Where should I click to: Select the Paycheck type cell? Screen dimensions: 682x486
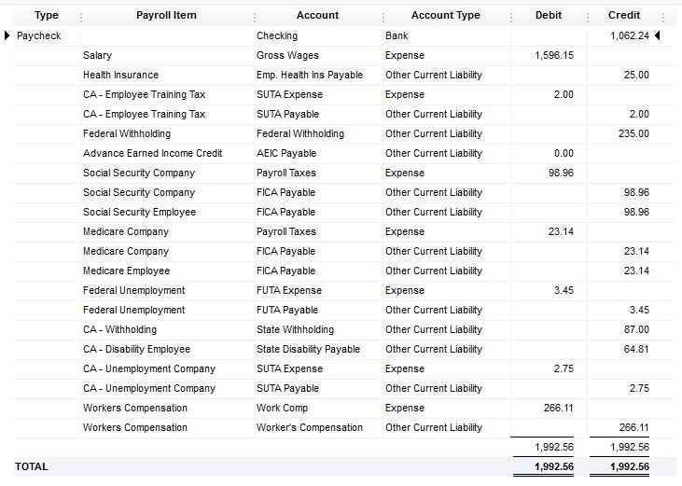[x=39, y=36]
